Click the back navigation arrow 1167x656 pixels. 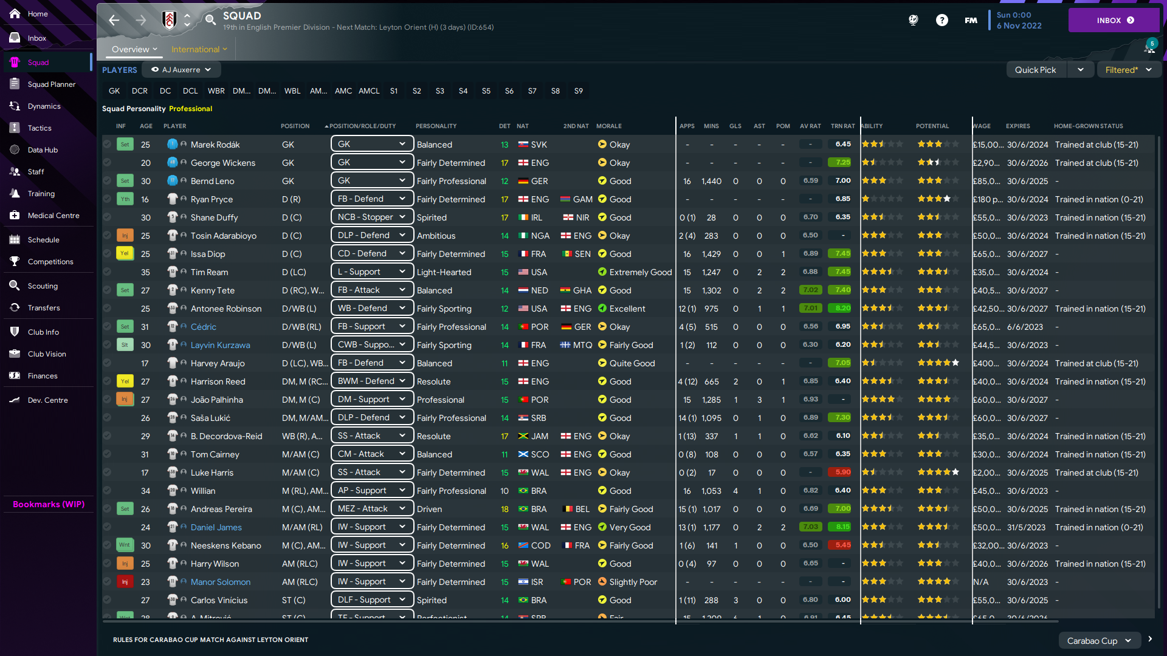pos(114,20)
